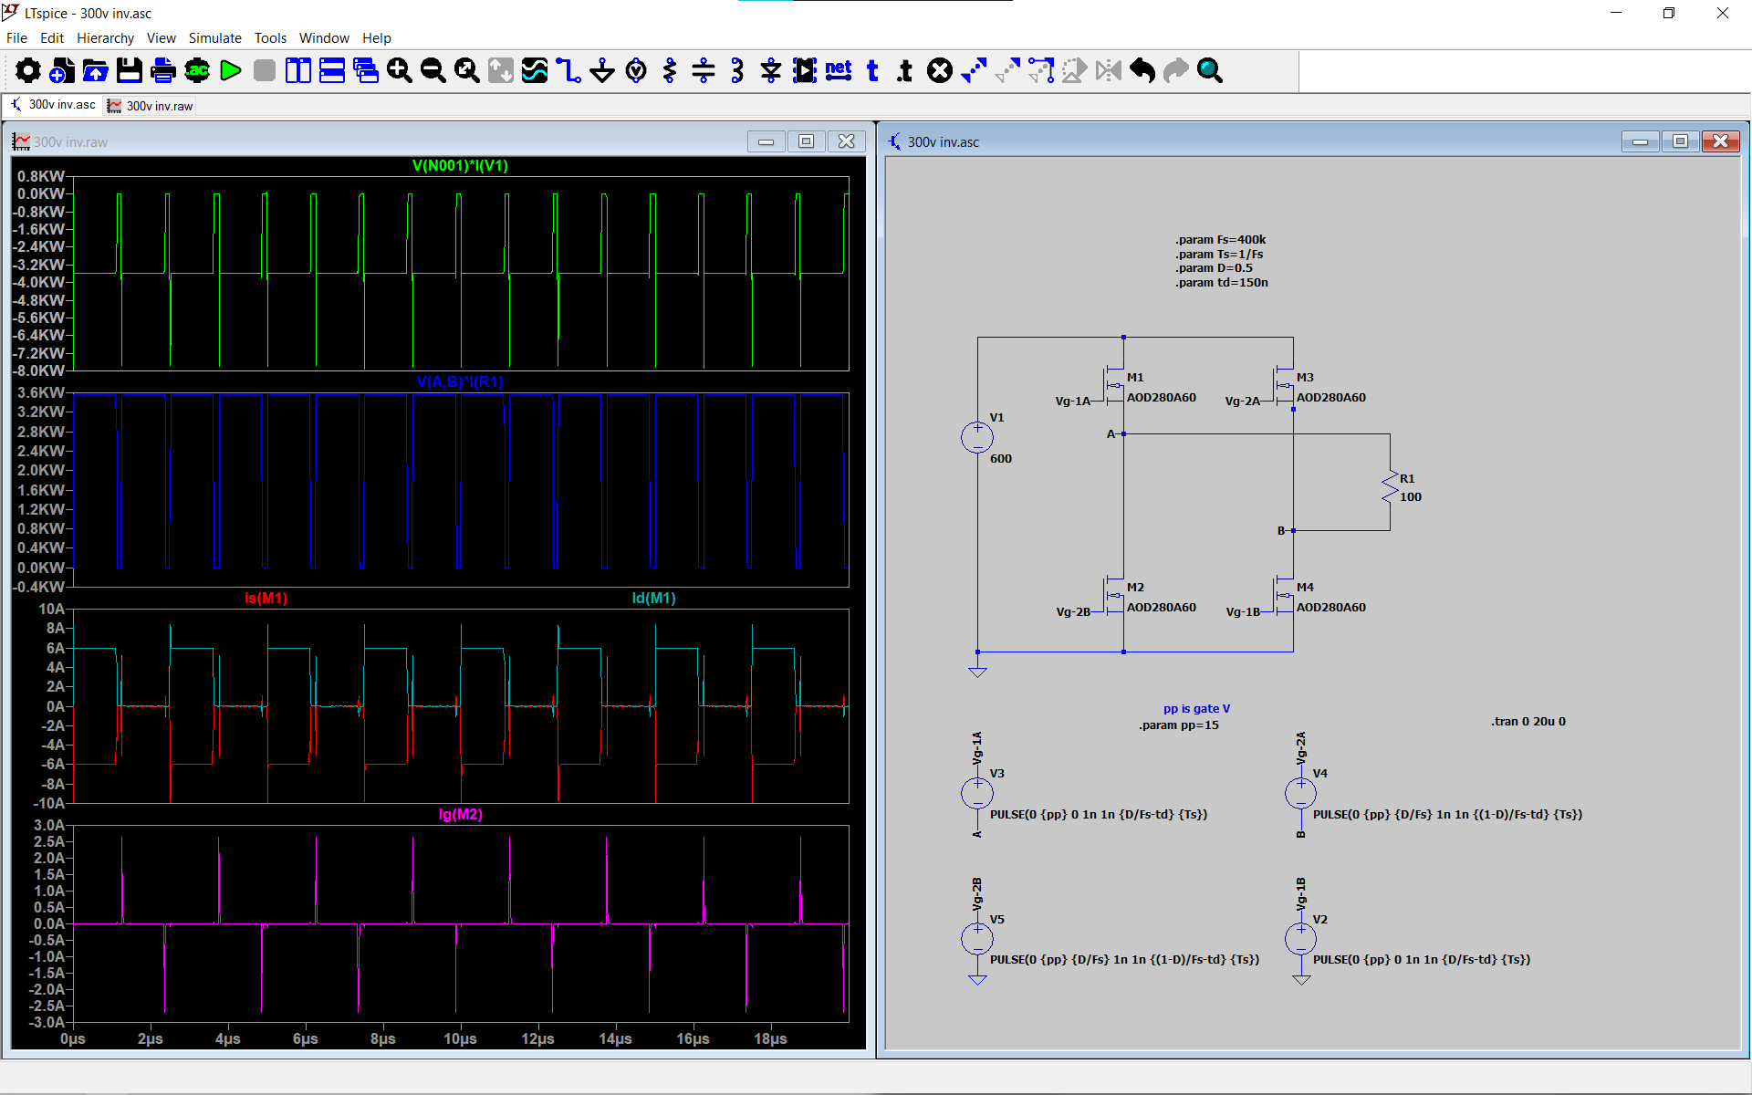Viewport: 1752px width, 1095px height.
Task: Open the Help menu
Action: coord(377,37)
